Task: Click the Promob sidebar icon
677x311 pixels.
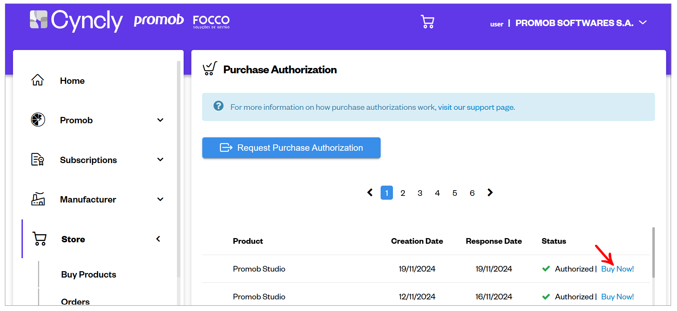Action: click(x=38, y=120)
